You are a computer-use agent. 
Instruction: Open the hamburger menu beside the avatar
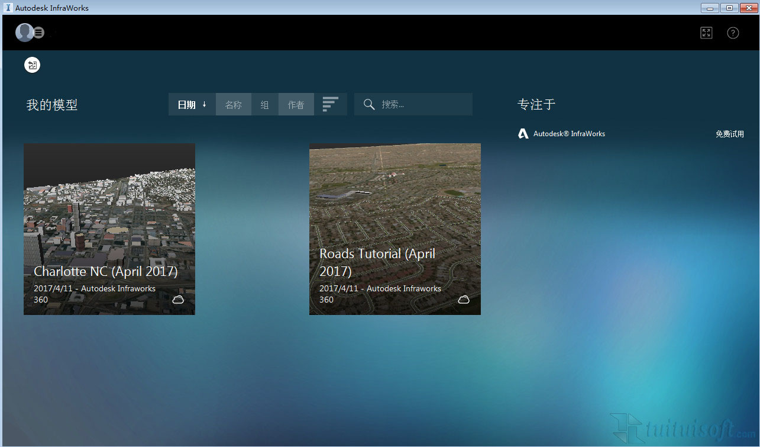click(39, 33)
